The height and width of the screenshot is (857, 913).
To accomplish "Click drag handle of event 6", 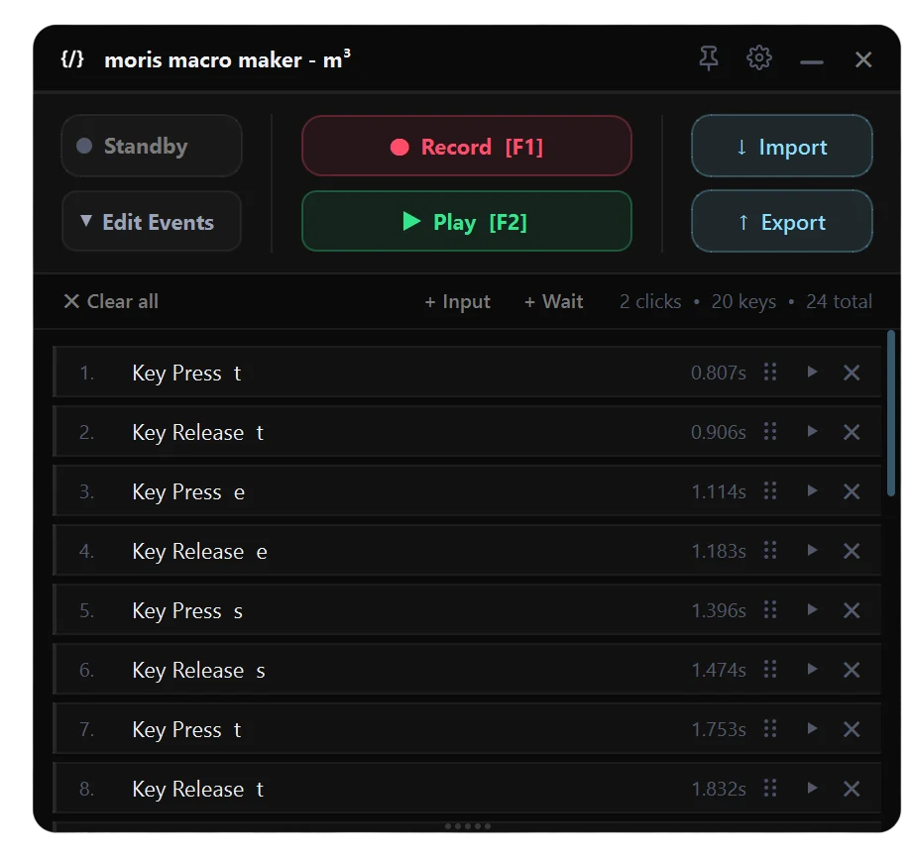I will (x=770, y=669).
